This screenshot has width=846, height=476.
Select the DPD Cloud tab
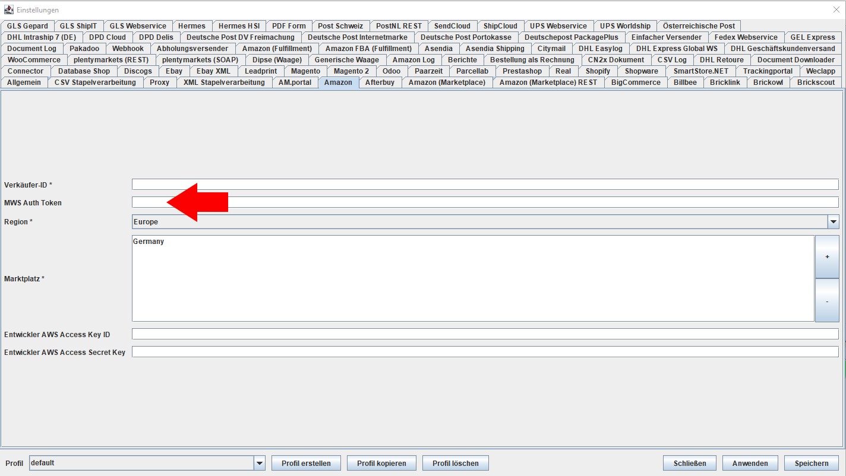[x=108, y=37]
